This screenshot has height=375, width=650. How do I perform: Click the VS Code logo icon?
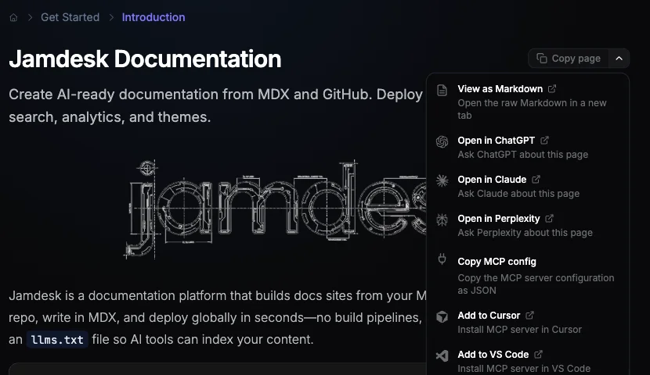coord(442,355)
